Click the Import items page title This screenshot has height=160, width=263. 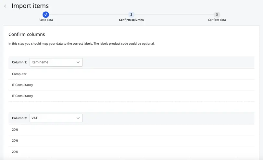[30, 6]
